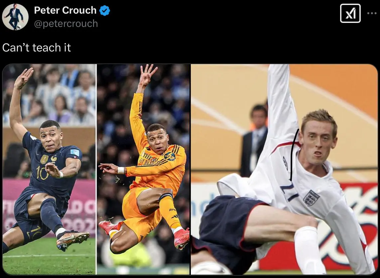The height and width of the screenshot is (278, 380).
Task: Click the blue verified checkmark badge
Action: pyautogui.click(x=105, y=11)
